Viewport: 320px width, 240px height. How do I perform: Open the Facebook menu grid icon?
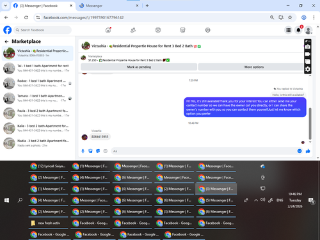pyautogui.click(x=289, y=30)
